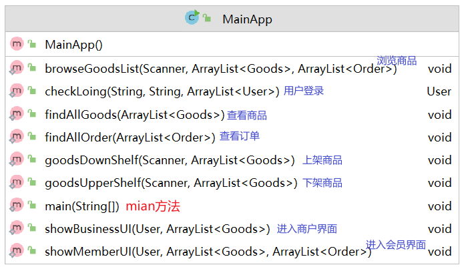Screen dimensions: 470x269
Task: Click the public visibility icon beside showBusinessUI
Action: (32, 229)
